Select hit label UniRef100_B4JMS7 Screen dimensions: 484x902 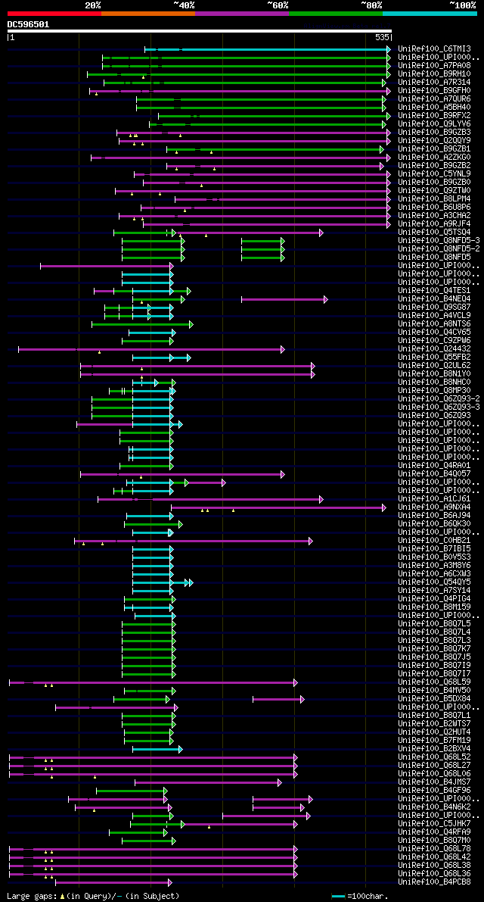[434, 782]
